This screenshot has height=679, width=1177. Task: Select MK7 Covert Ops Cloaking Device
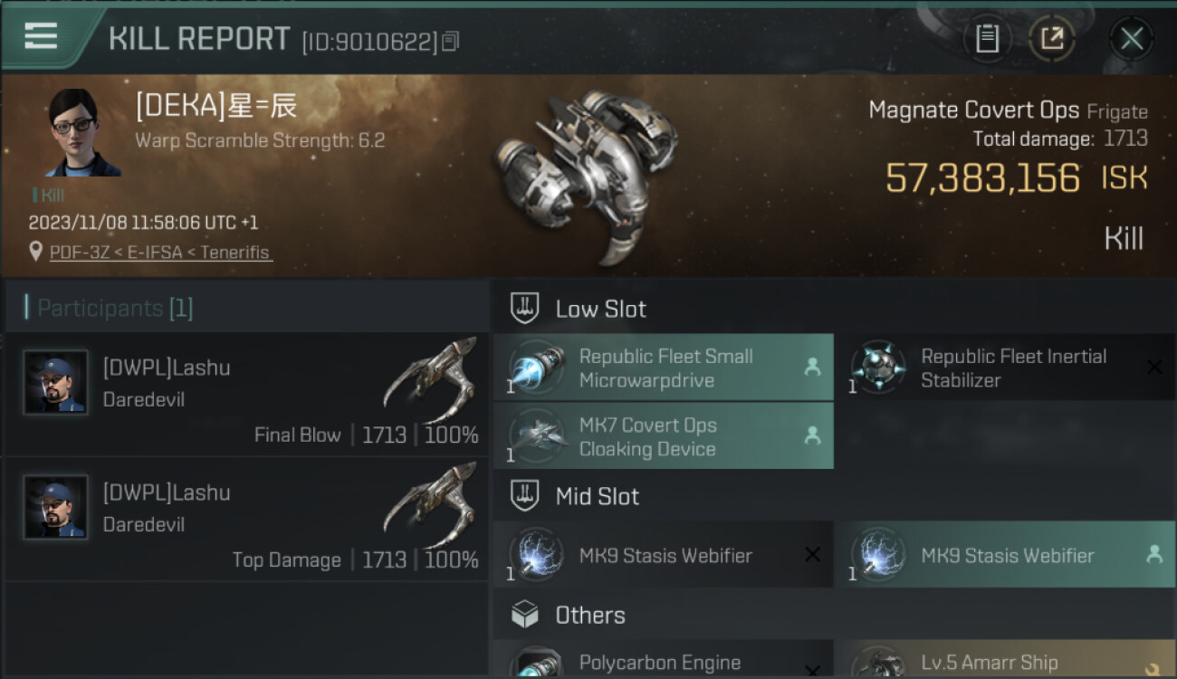663,436
